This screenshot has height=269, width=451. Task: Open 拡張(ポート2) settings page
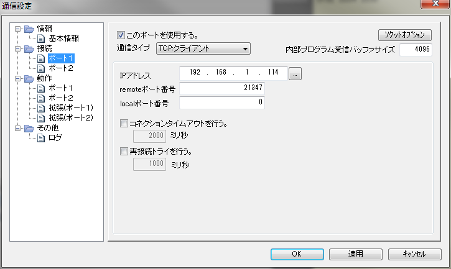[x=71, y=118]
